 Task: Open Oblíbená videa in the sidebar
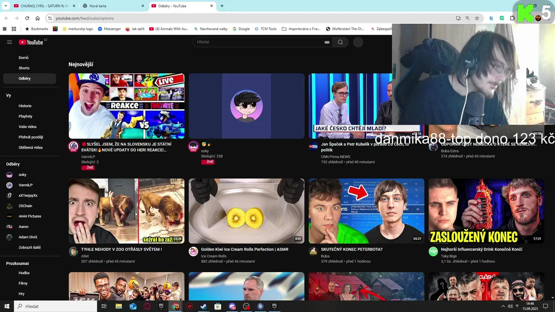[x=29, y=147]
